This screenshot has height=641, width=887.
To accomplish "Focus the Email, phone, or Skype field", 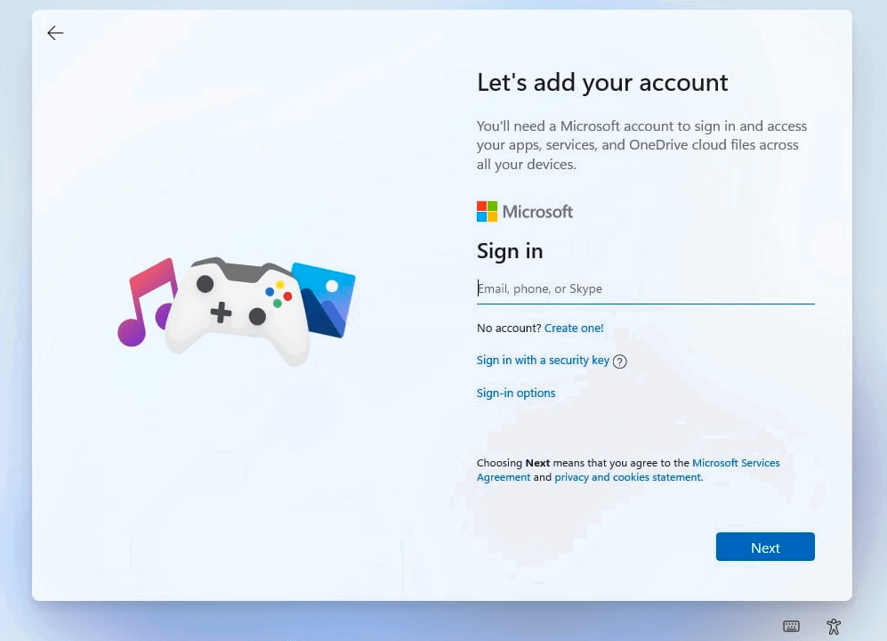I will 645,288.
